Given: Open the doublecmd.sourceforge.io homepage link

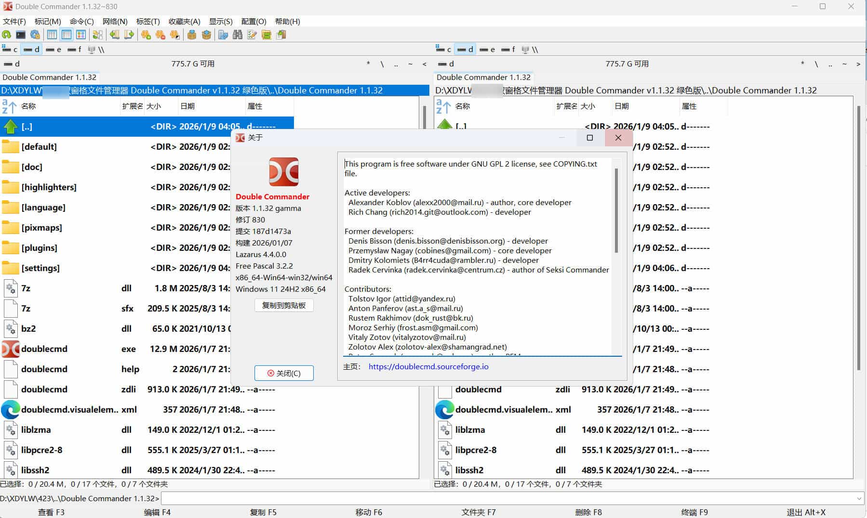Looking at the screenshot, I should (428, 366).
